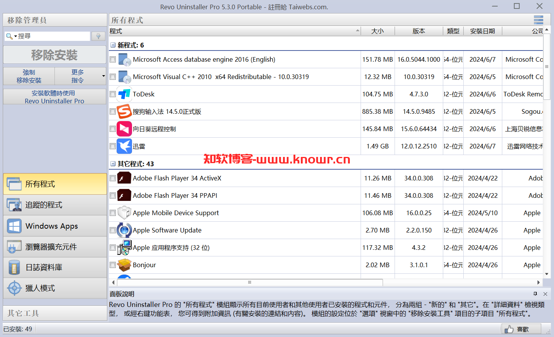Sort by the 程式 column header
554x337 pixels.
pos(235,31)
